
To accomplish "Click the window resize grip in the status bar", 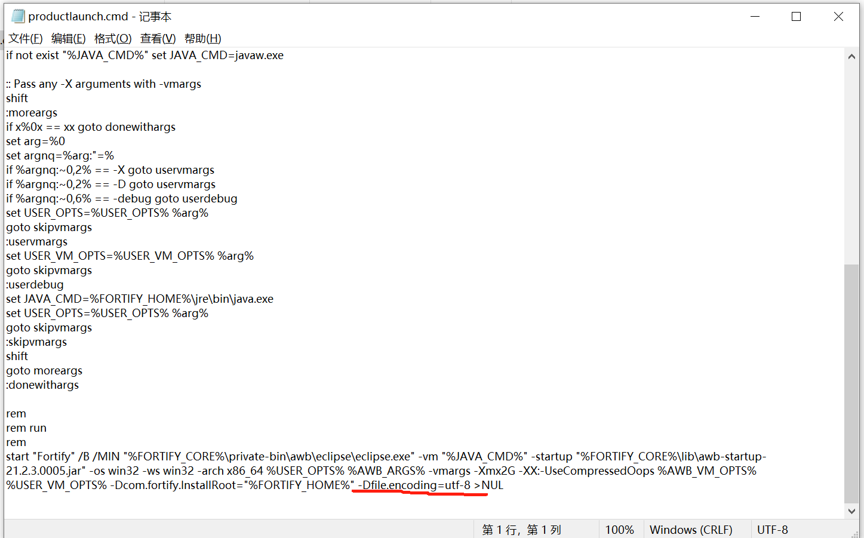I will click(854, 533).
